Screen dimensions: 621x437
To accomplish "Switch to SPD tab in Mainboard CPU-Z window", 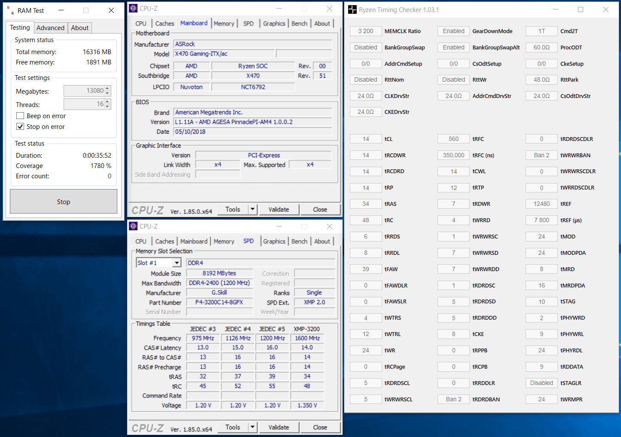I will (x=248, y=24).
